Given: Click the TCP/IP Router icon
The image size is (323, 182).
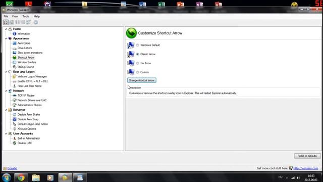Looking at the screenshot, I should point(15,96).
